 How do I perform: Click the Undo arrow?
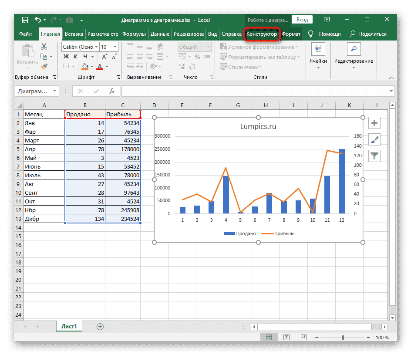(x=38, y=20)
